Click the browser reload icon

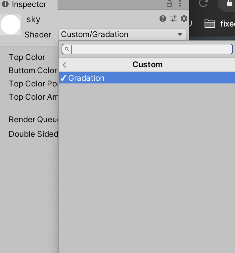[x=203, y=3]
